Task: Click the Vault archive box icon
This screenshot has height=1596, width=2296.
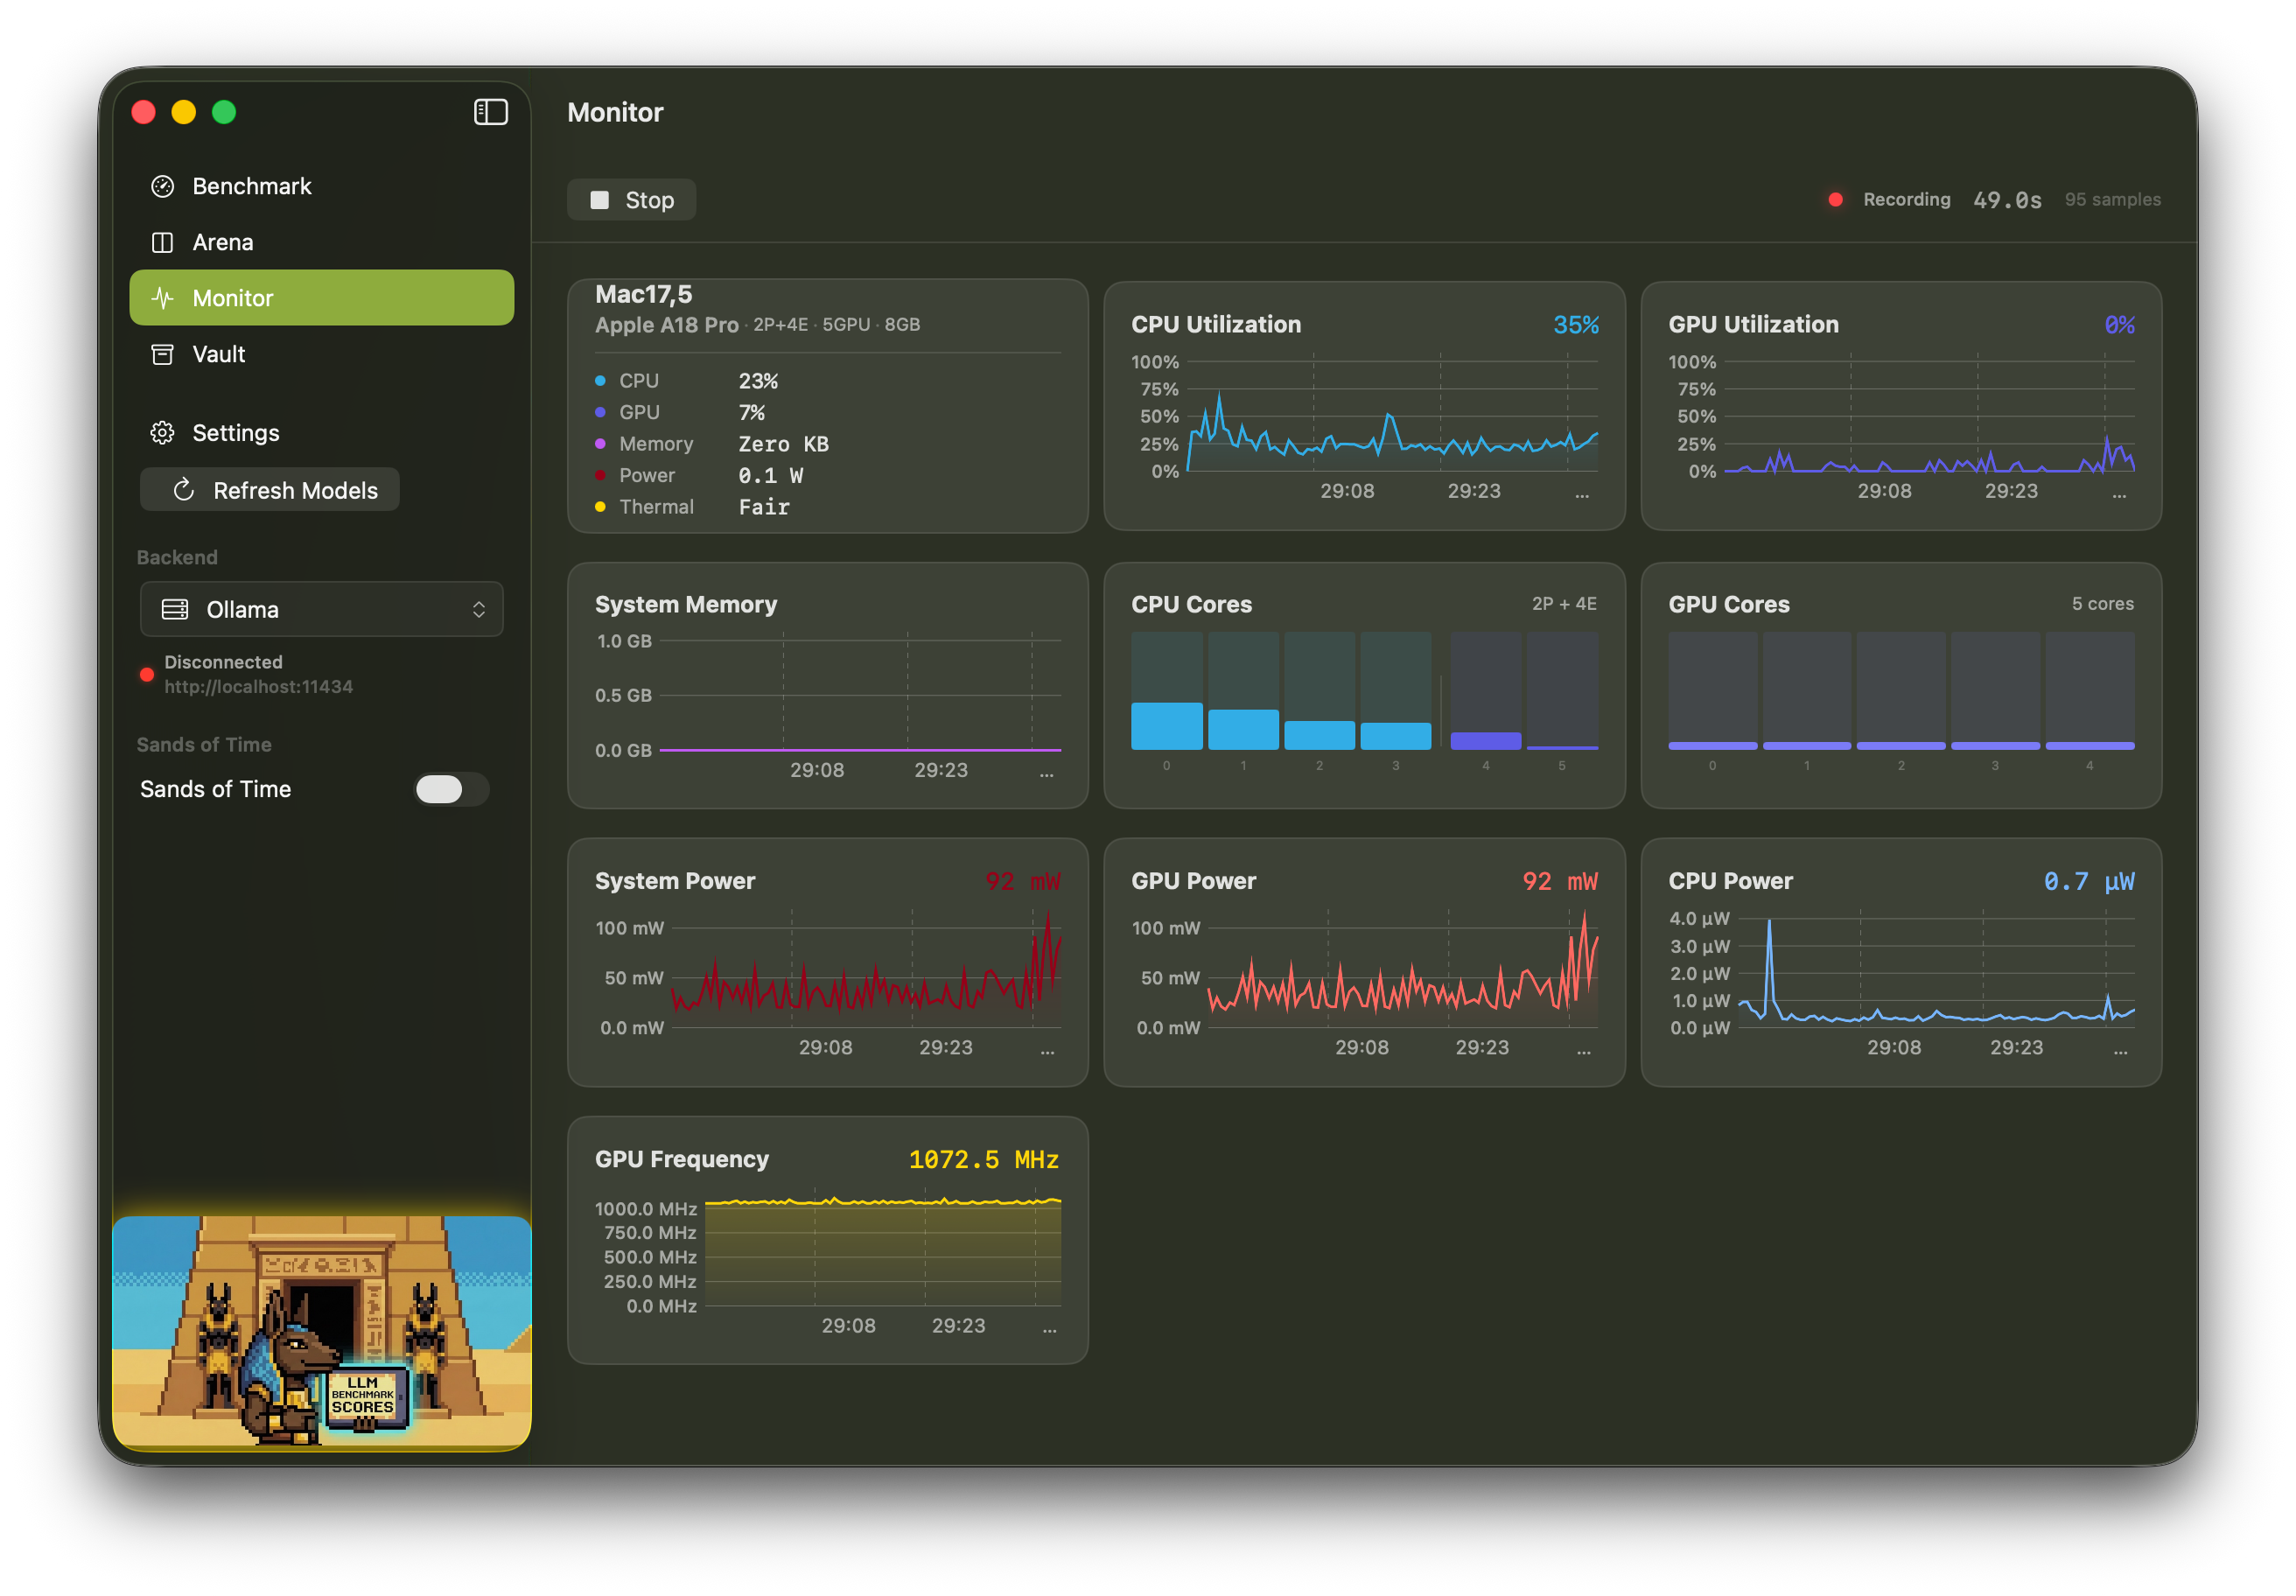Action: click(162, 354)
